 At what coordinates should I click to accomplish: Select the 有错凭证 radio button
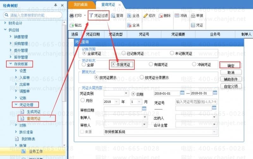151,64
